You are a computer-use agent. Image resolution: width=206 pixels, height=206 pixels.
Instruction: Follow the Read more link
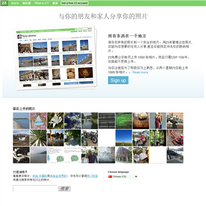click(x=140, y=72)
